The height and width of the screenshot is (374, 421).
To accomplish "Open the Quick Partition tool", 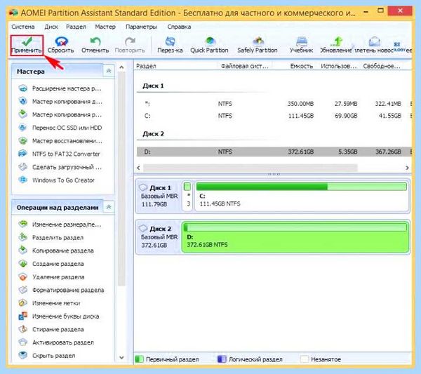I will tap(209, 45).
